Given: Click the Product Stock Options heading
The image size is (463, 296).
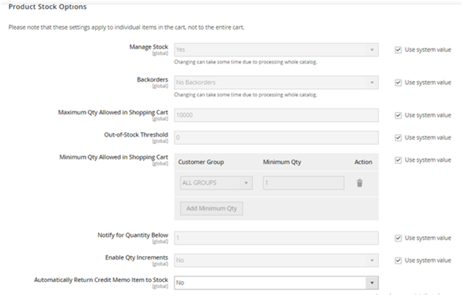Looking at the screenshot, I should (47, 7).
